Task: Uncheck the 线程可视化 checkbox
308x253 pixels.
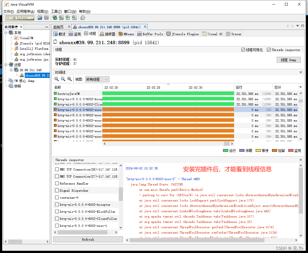Action: [x=243, y=50]
